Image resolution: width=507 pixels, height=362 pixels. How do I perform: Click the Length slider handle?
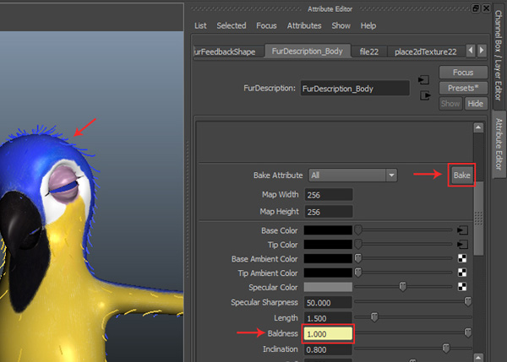(x=374, y=317)
